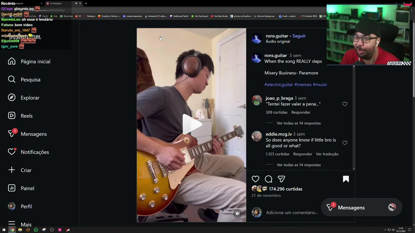Viewport: 415px width, 233px height.
Task: Like joao_p_braga's comment
Action: click(x=345, y=104)
